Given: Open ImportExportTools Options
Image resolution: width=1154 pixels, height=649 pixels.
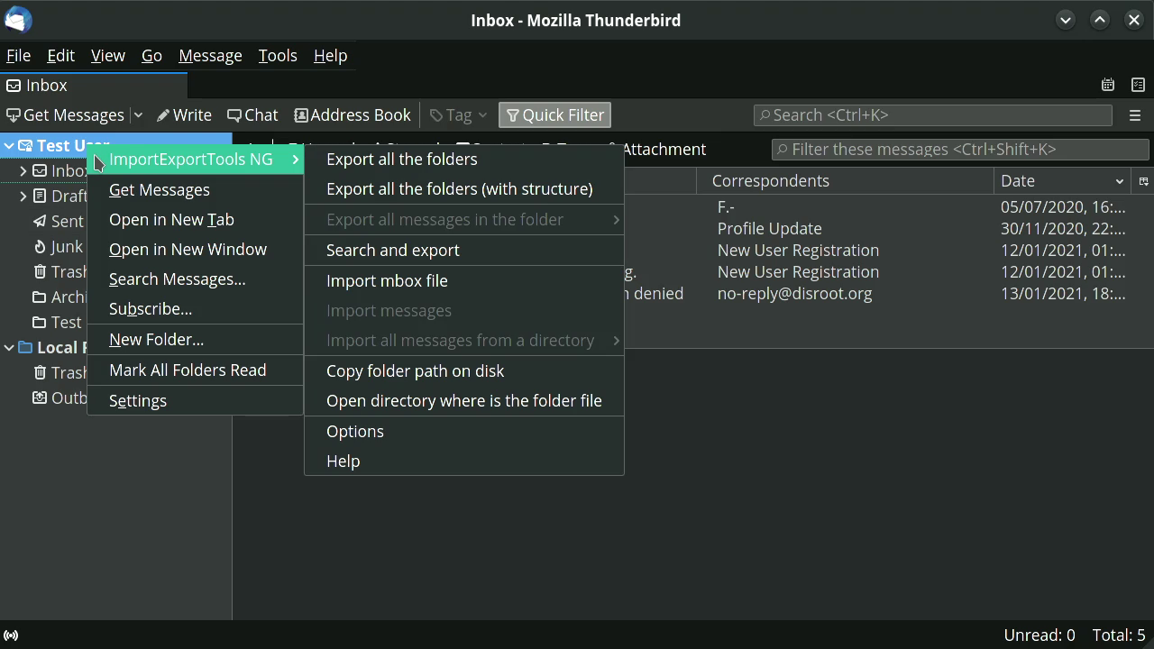Looking at the screenshot, I should 464,432.
